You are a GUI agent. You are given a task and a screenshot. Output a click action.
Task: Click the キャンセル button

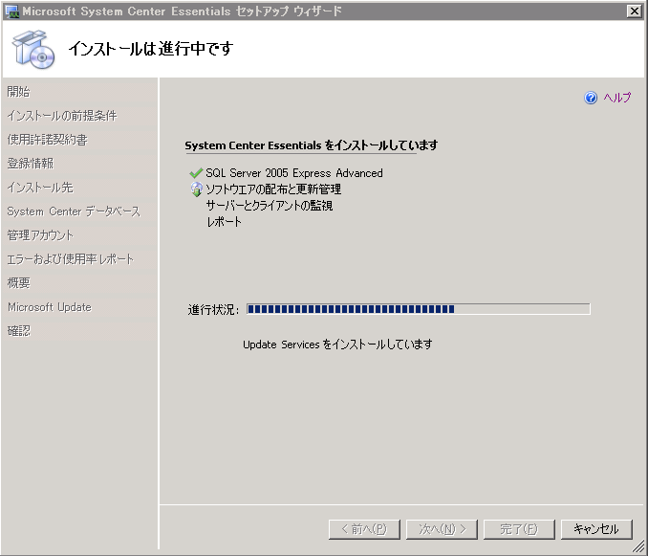(596, 529)
